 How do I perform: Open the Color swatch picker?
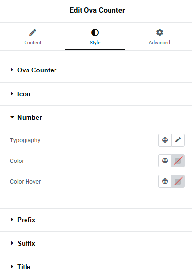point(178,161)
